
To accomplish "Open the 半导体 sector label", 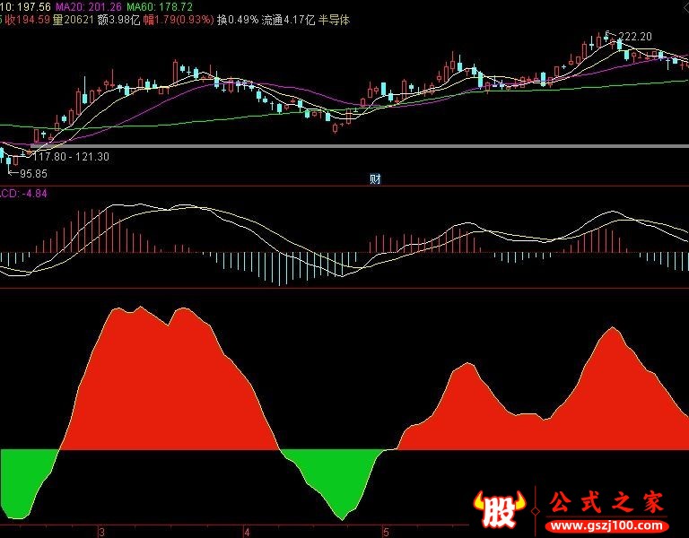I will click(x=334, y=20).
